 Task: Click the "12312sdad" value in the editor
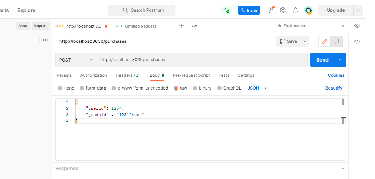coord(130,115)
